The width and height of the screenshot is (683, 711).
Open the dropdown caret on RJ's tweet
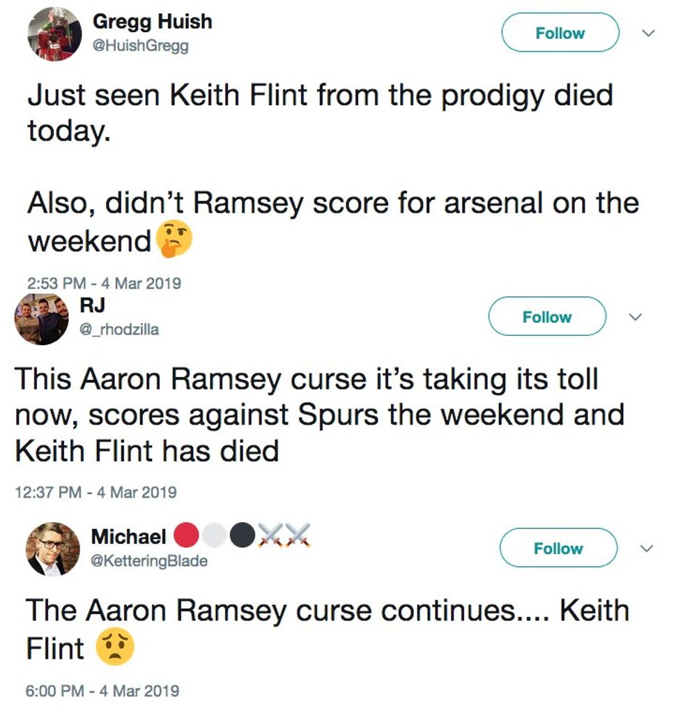636,316
